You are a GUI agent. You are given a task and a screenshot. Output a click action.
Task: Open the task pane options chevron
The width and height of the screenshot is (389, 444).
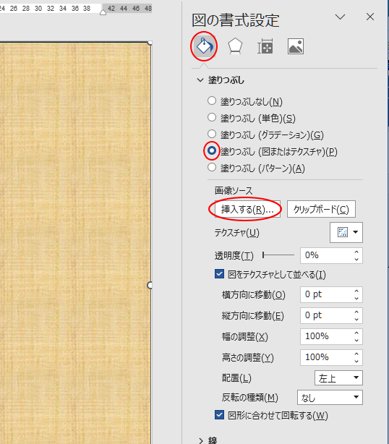[x=340, y=17]
